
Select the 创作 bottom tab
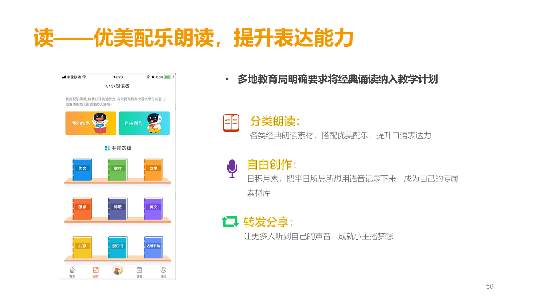pyautogui.click(x=96, y=272)
